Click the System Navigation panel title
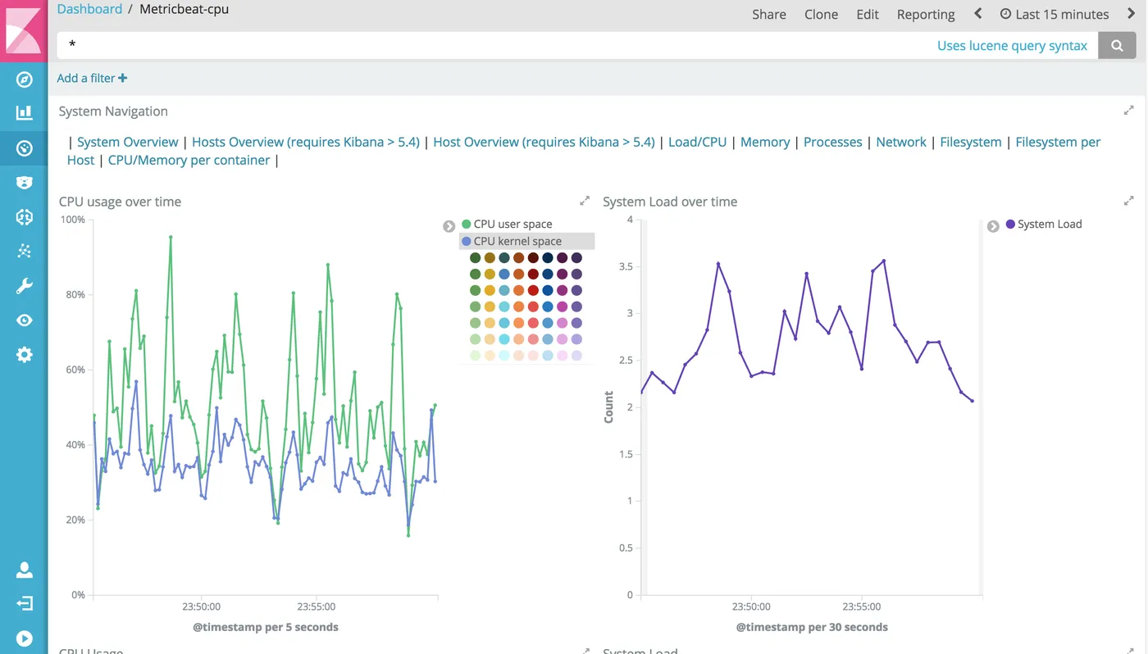Image resolution: width=1148 pixels, height=654 pixels. click(113, 111)
